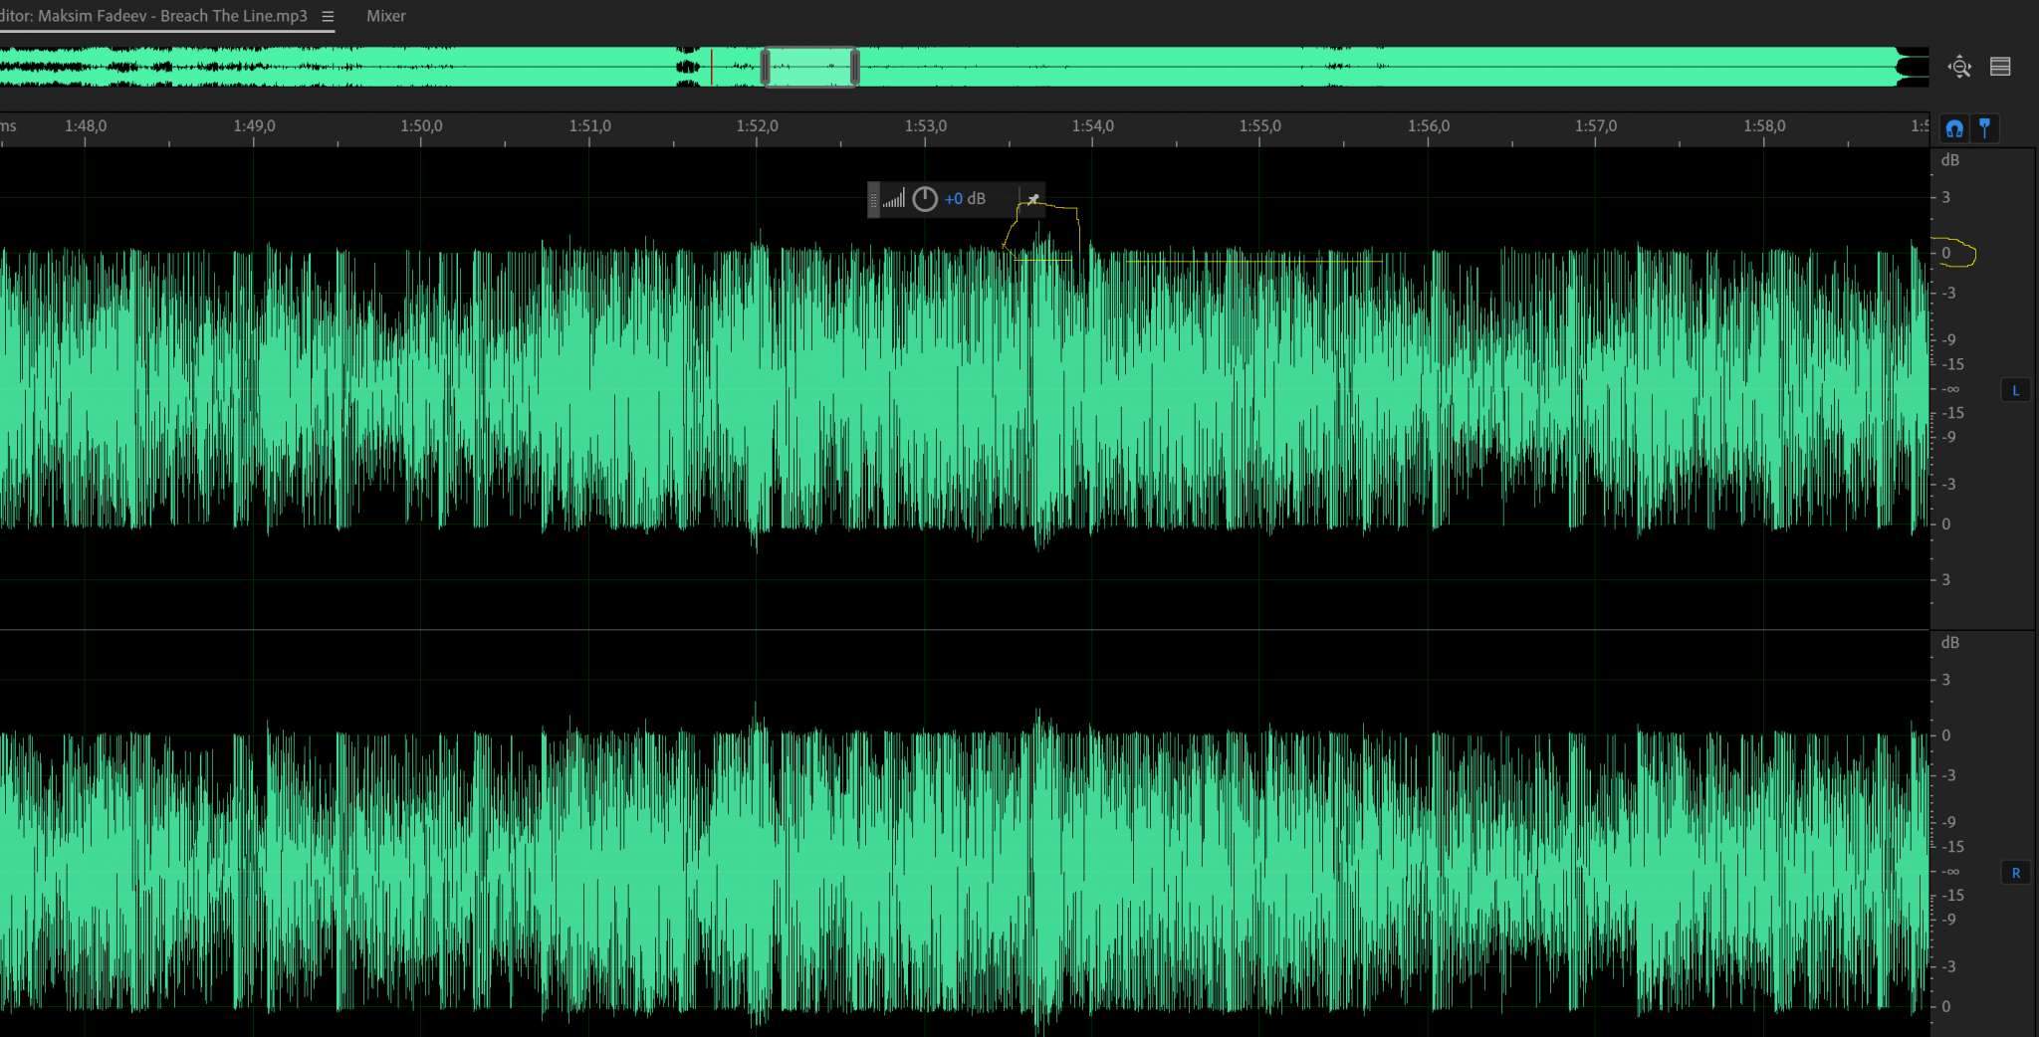2039x1037 pixels.
Task: Click the Zoom Out Full navigator icon
Action: pyautogui.click(x=1959, y=67)
